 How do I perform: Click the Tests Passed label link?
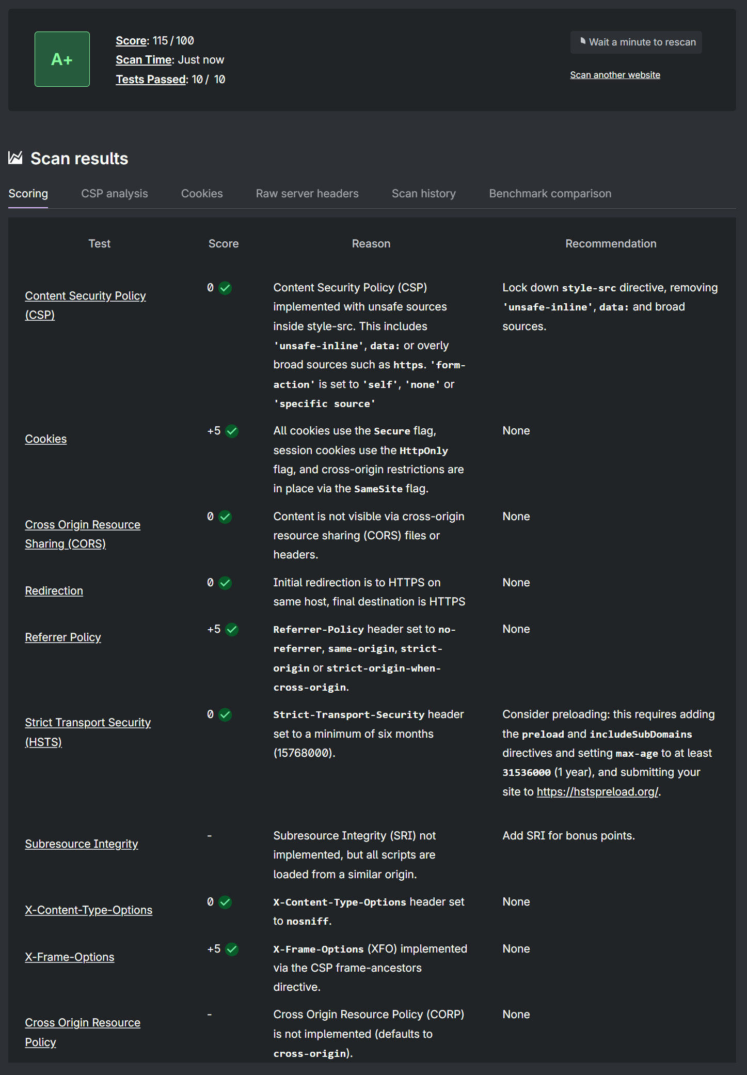point(151,80)
